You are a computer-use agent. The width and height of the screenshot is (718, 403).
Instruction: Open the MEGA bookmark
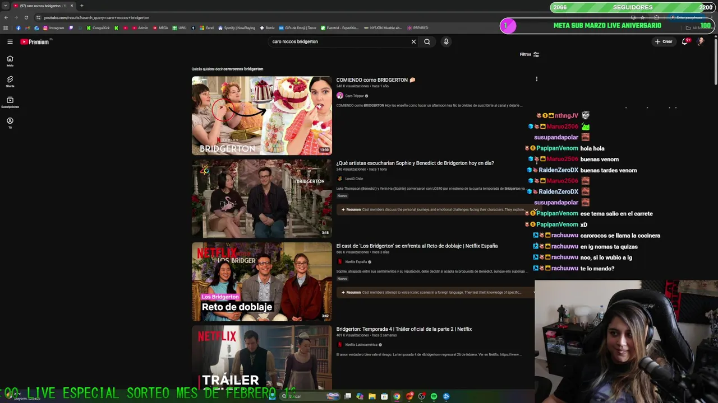[160, 28]
